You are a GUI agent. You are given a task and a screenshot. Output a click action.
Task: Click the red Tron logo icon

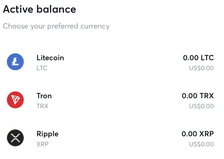tap(15, 100)
